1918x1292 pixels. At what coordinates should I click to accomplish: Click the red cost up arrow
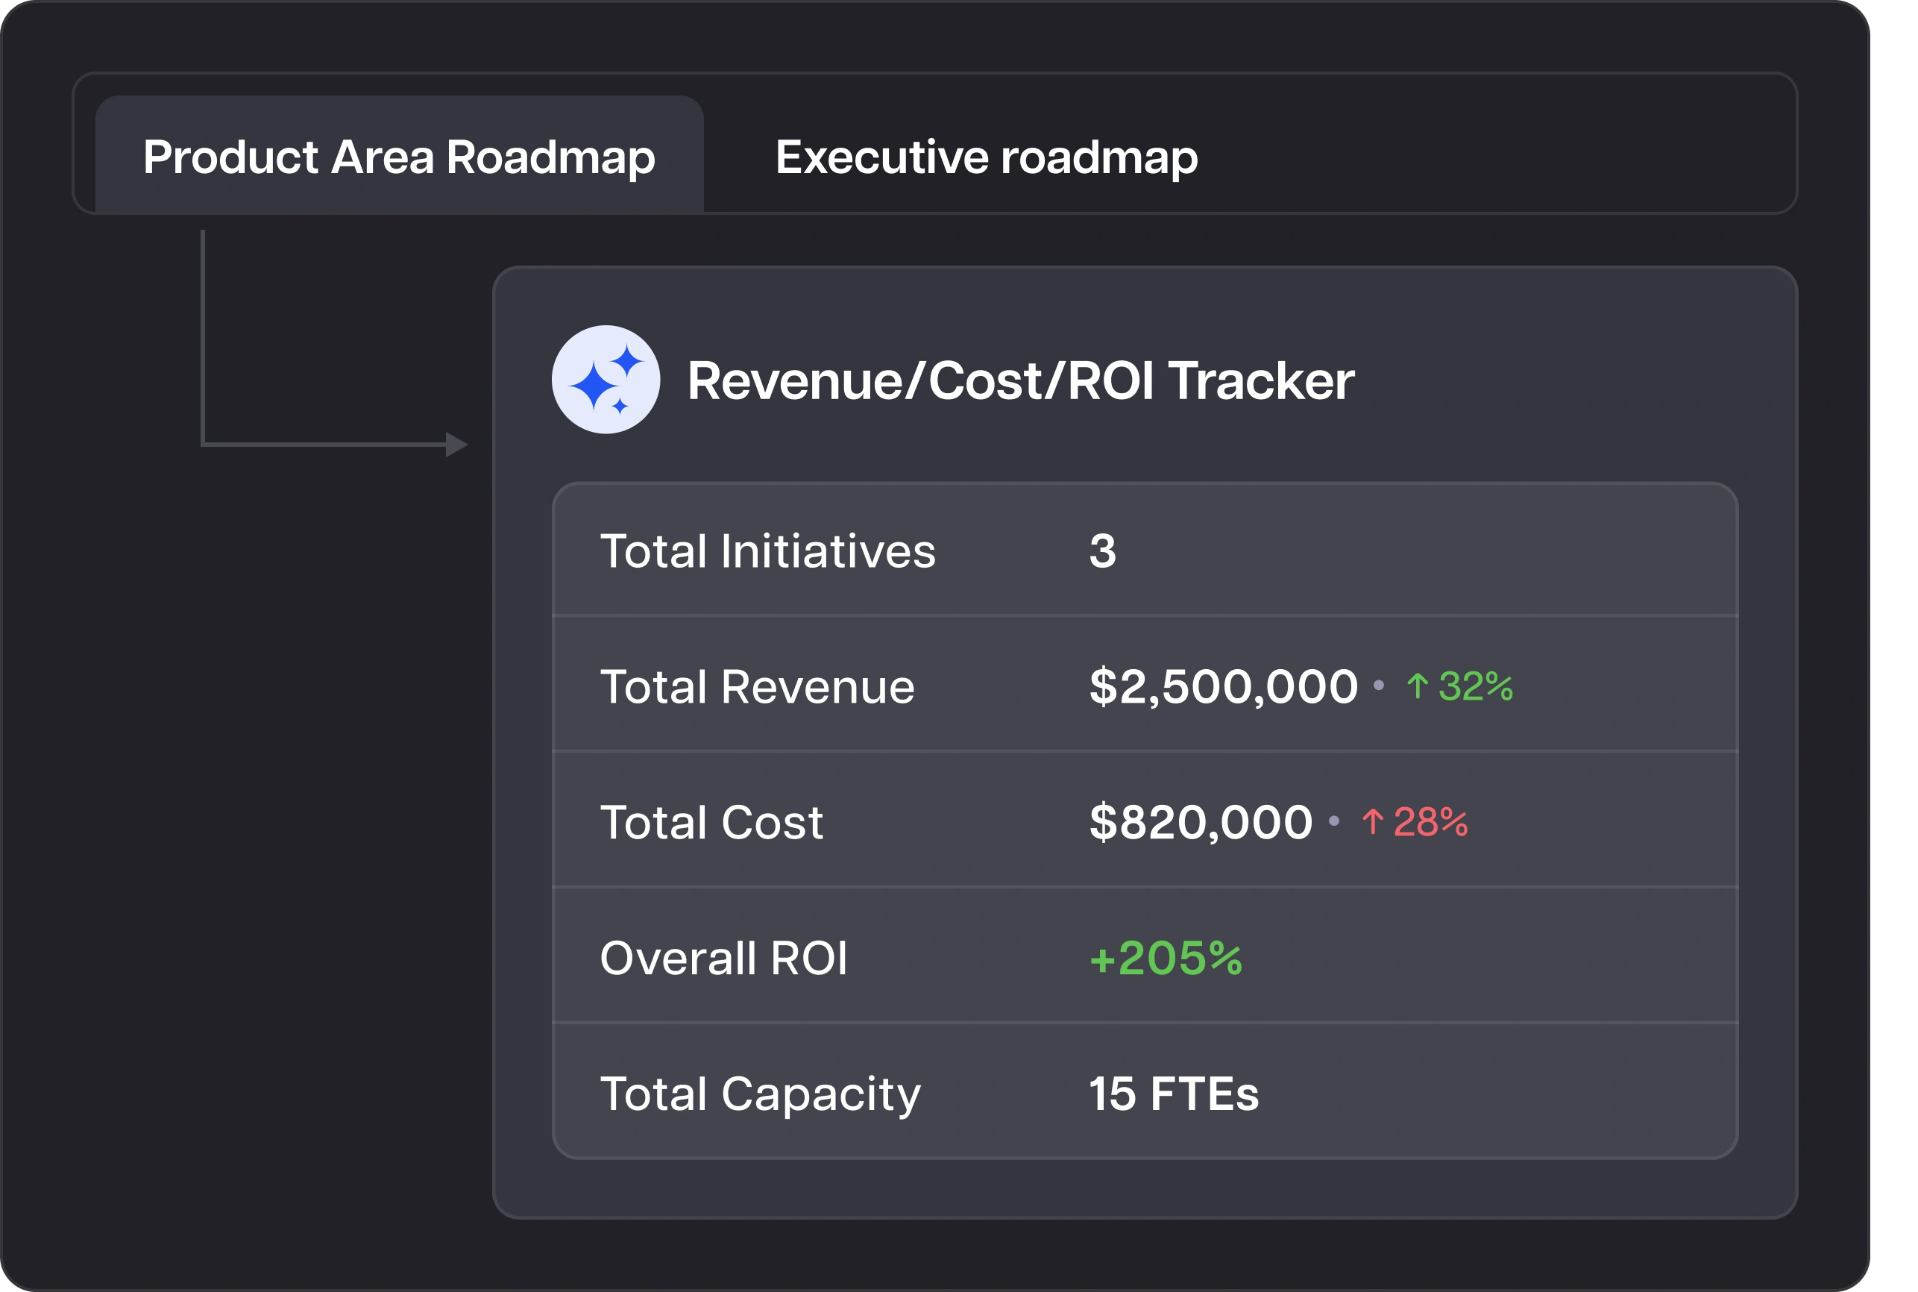1372,822
